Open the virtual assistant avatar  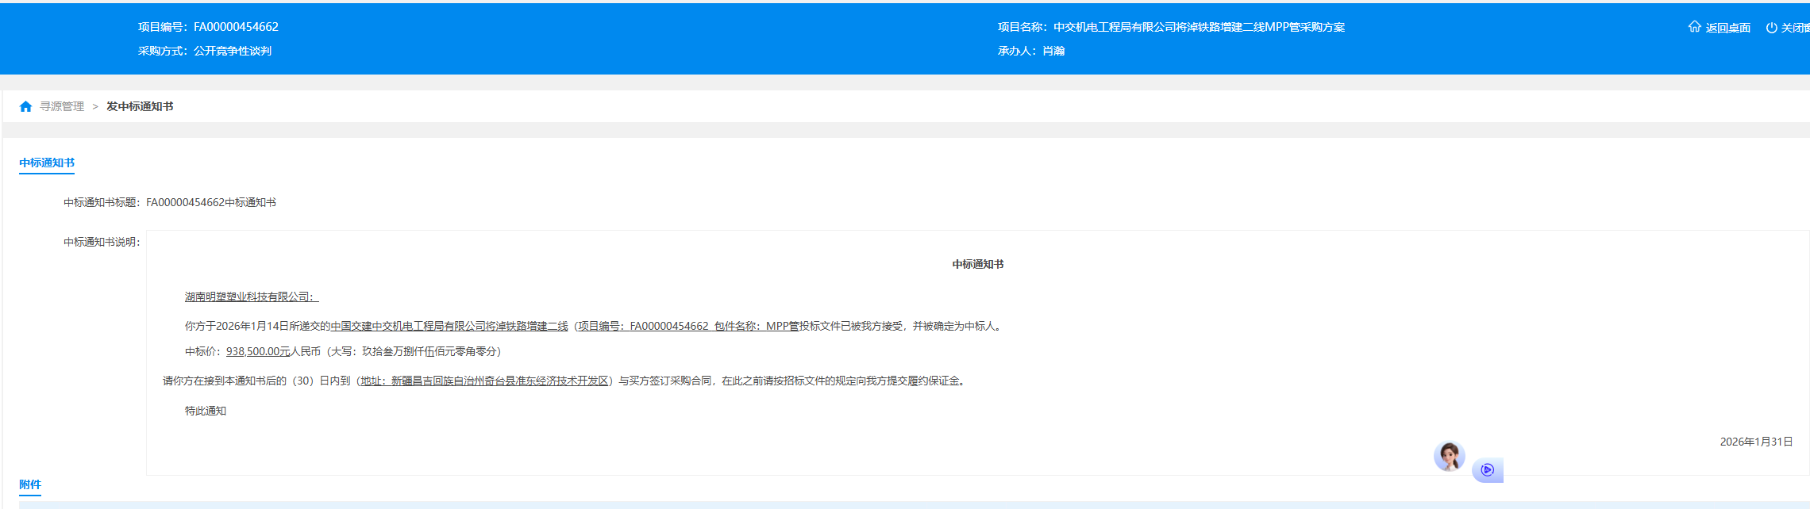[1449, 457]
